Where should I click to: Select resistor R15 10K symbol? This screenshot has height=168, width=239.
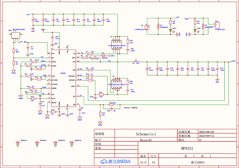pos(33,99)
